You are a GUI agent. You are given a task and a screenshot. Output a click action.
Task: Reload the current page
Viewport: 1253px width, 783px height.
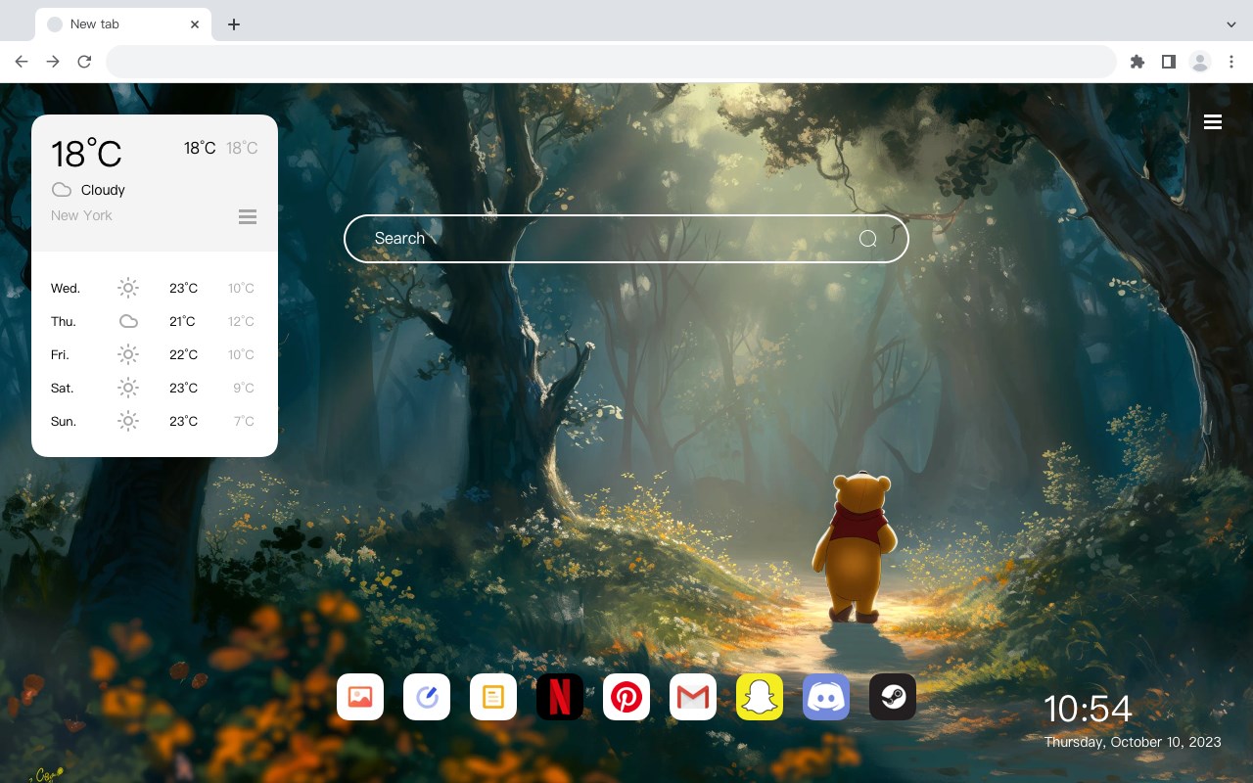point(84,62)
